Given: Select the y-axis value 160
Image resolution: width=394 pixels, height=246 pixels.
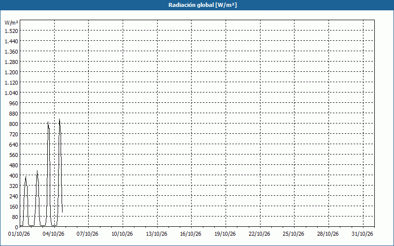Looking at the screenshot, I should [14, 206].
